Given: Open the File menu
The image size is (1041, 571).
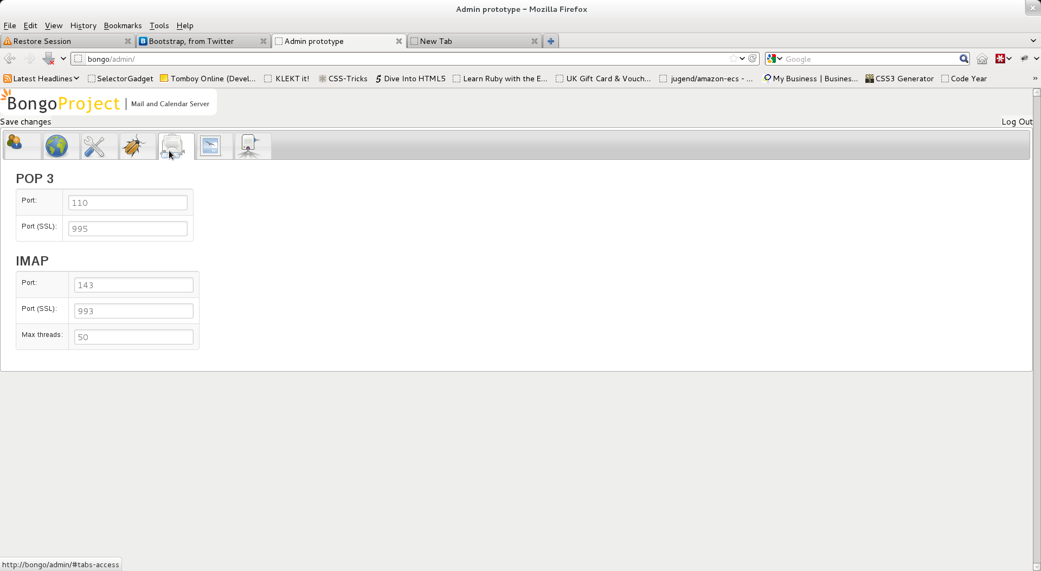Looking at the screenshot, I should (10, 25).
